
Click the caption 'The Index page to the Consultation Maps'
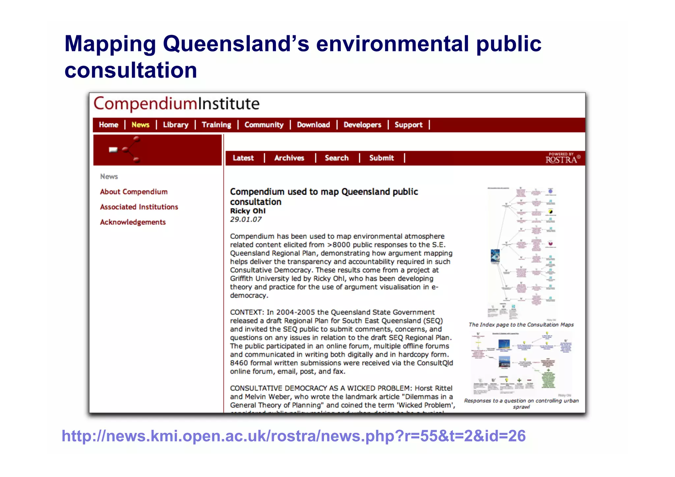coord(521,325)
